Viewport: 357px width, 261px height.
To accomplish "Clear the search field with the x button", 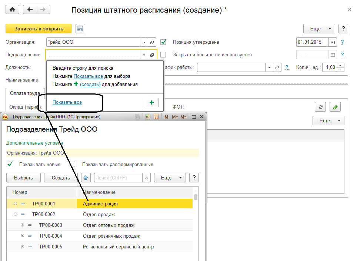I will pos(146,178).
